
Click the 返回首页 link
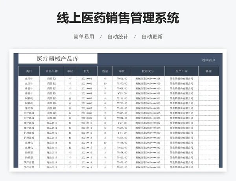pos(208,60)
